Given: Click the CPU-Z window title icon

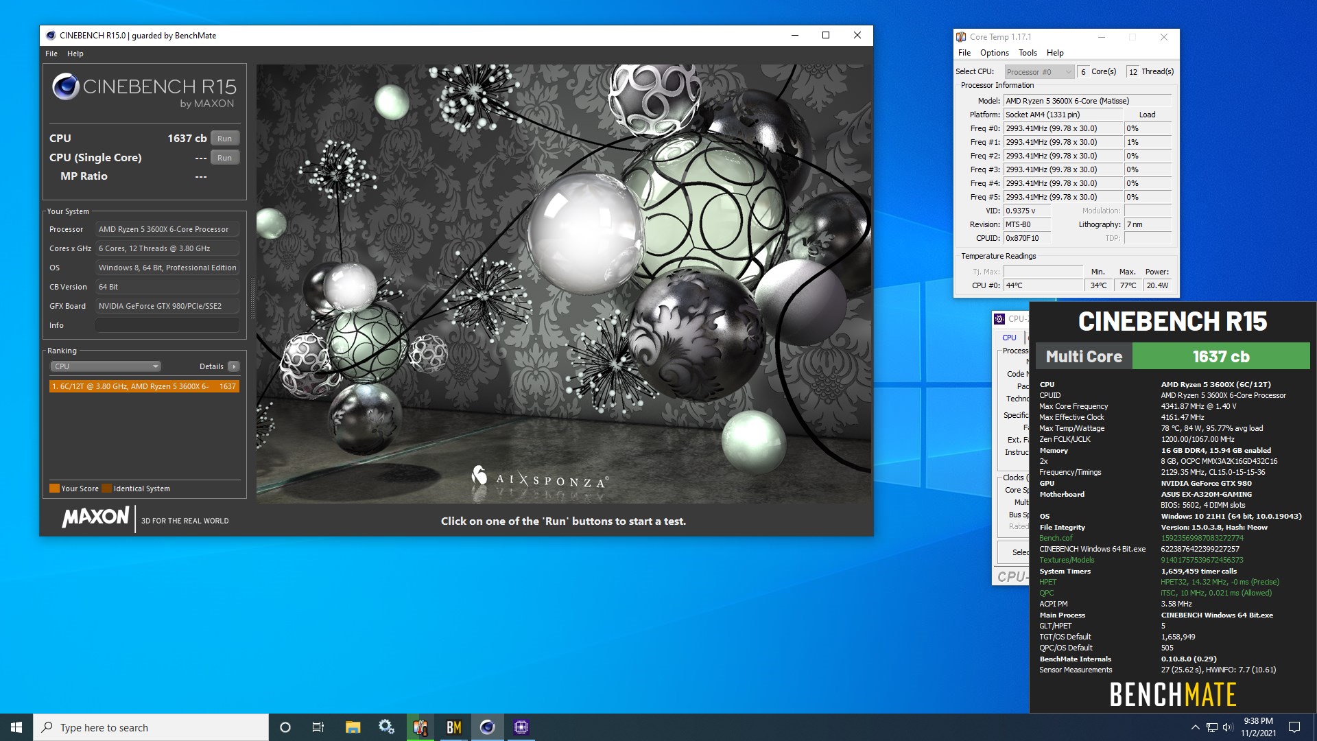Looking at the screenshot, I should (1000, 318).
